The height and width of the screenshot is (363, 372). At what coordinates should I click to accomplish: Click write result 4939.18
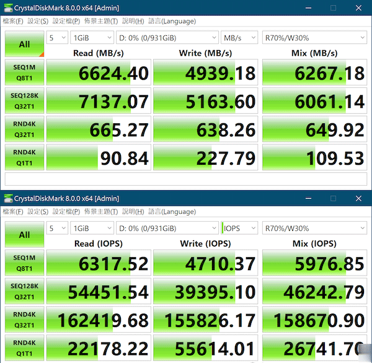point(205,72)
